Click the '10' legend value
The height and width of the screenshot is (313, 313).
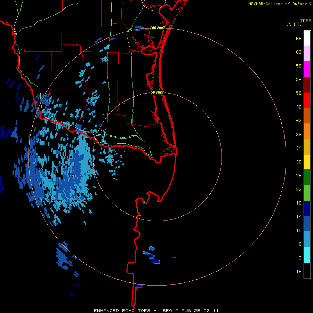point(299,231)
